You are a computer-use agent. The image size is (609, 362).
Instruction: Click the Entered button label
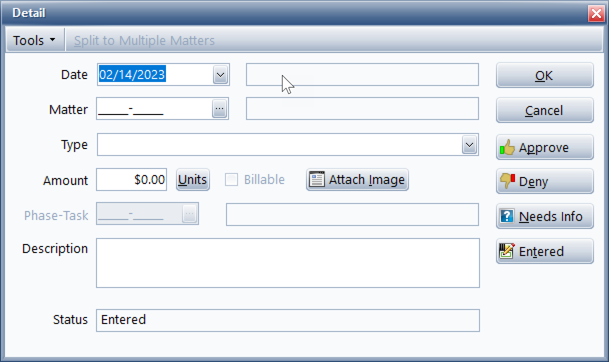pos(541,251)
